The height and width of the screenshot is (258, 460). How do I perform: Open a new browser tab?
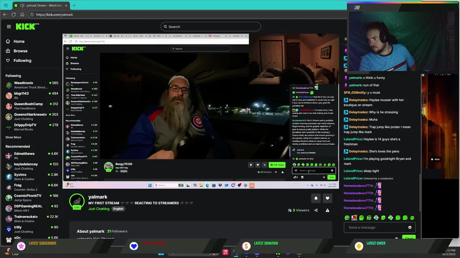tap(74, 5)
